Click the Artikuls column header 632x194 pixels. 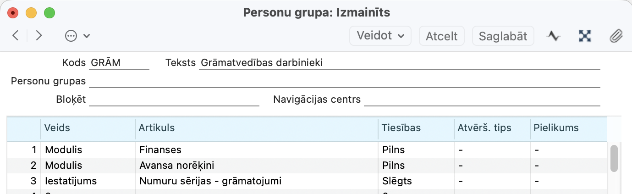coord(257,128)
